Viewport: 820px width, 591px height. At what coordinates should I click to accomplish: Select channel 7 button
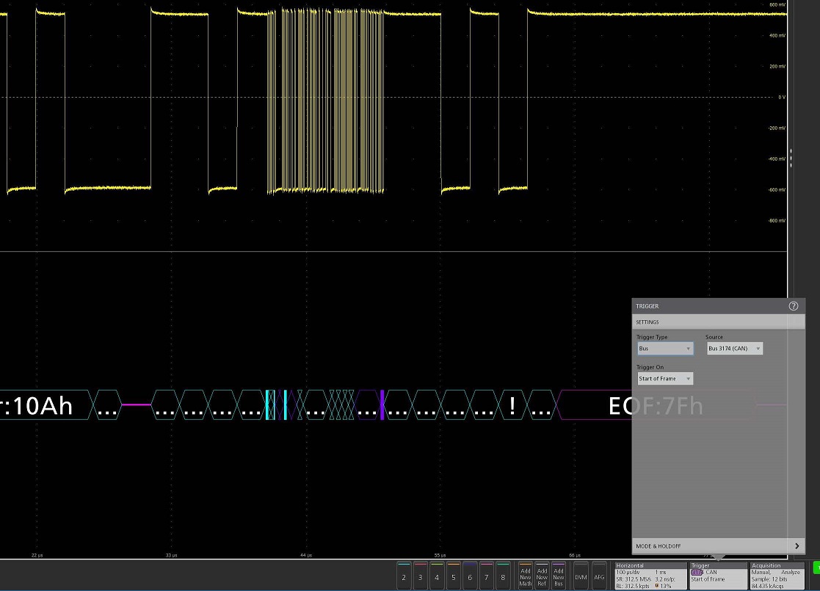pos(487,576)
